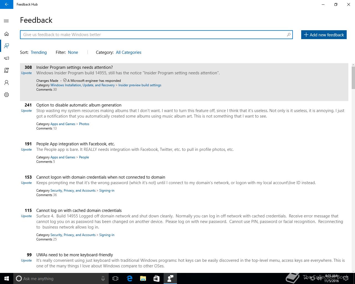Click the vertical scrollbar thumb
Image resolution: width=355 pixels, height=284 pixels.
coord(353,78)
